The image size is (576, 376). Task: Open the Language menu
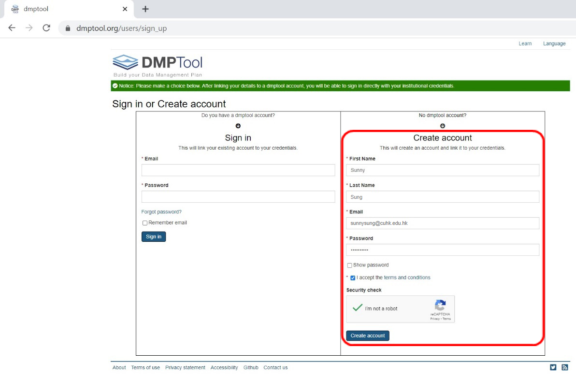(554, 43)
